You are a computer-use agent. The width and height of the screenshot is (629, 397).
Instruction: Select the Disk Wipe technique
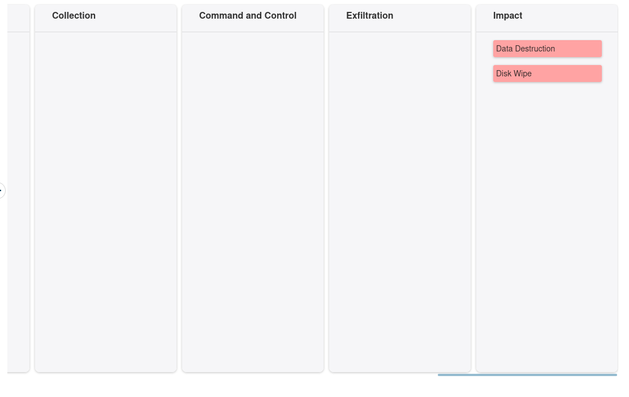pos(514,74)
